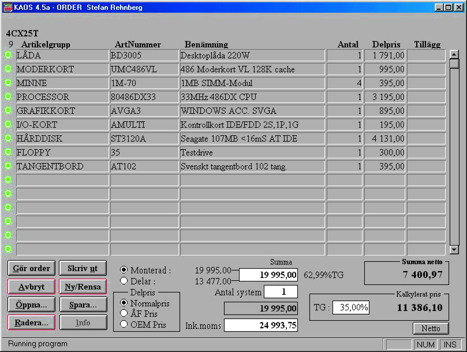Choose OEM Pris price type
Screen dimensions: 467x352
coord(124,324)
